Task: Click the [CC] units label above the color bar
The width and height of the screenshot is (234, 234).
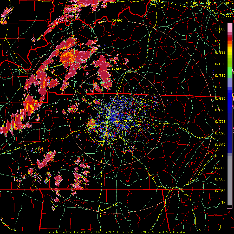Action: (x=222, y=18)
